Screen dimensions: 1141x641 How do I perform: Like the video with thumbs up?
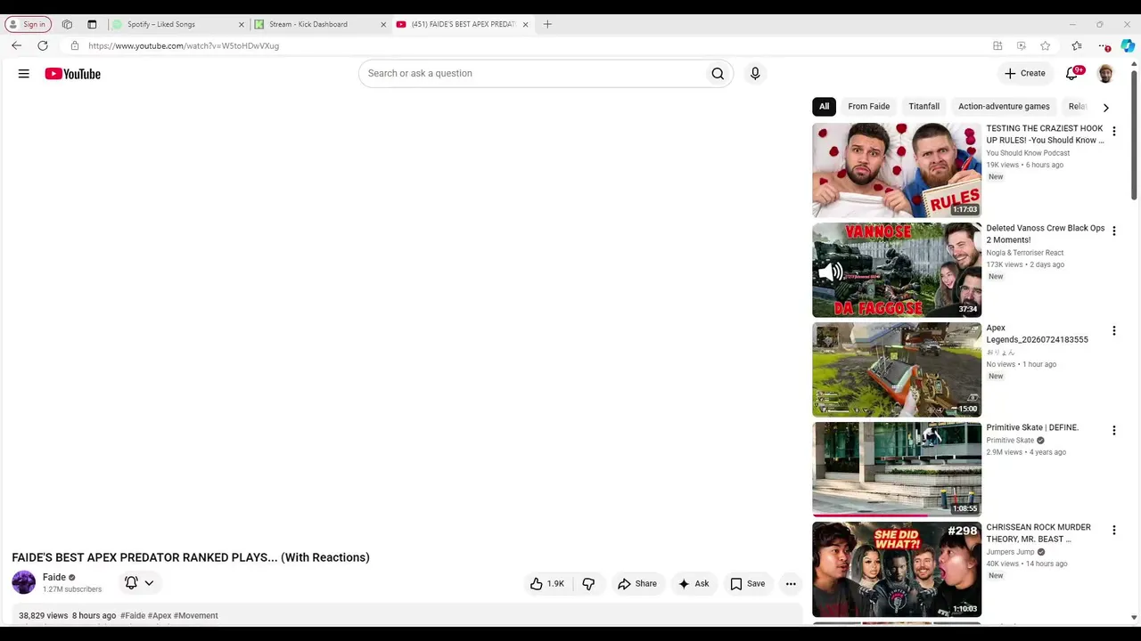tap(547, 584)
